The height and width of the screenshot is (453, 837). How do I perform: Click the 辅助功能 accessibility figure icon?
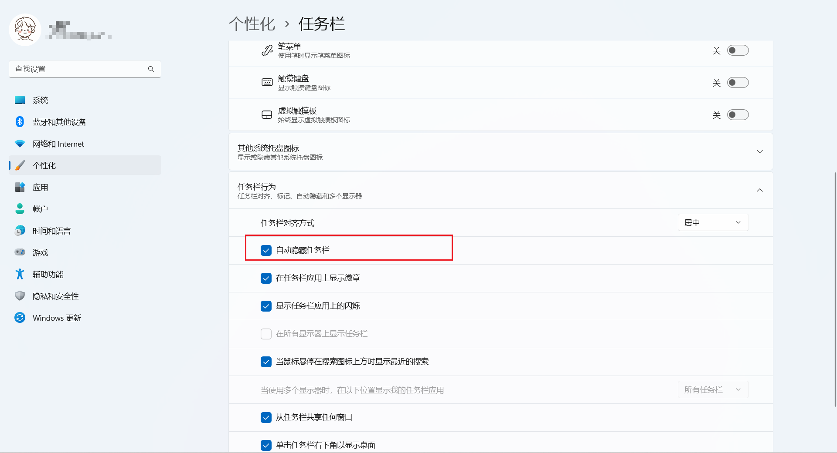pyautogui.click(x=20, y=274)
